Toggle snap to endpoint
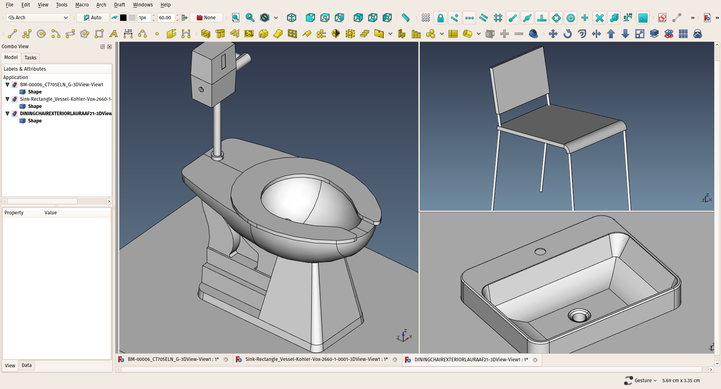 513,18
